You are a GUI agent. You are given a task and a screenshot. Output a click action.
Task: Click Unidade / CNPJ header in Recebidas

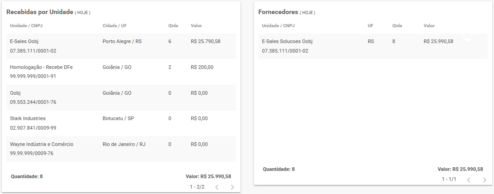pyautogui.click(x=26, y=26)
